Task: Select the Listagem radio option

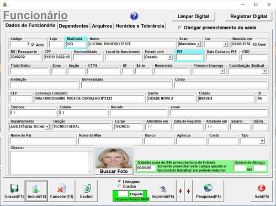Action: pos(119,182)
